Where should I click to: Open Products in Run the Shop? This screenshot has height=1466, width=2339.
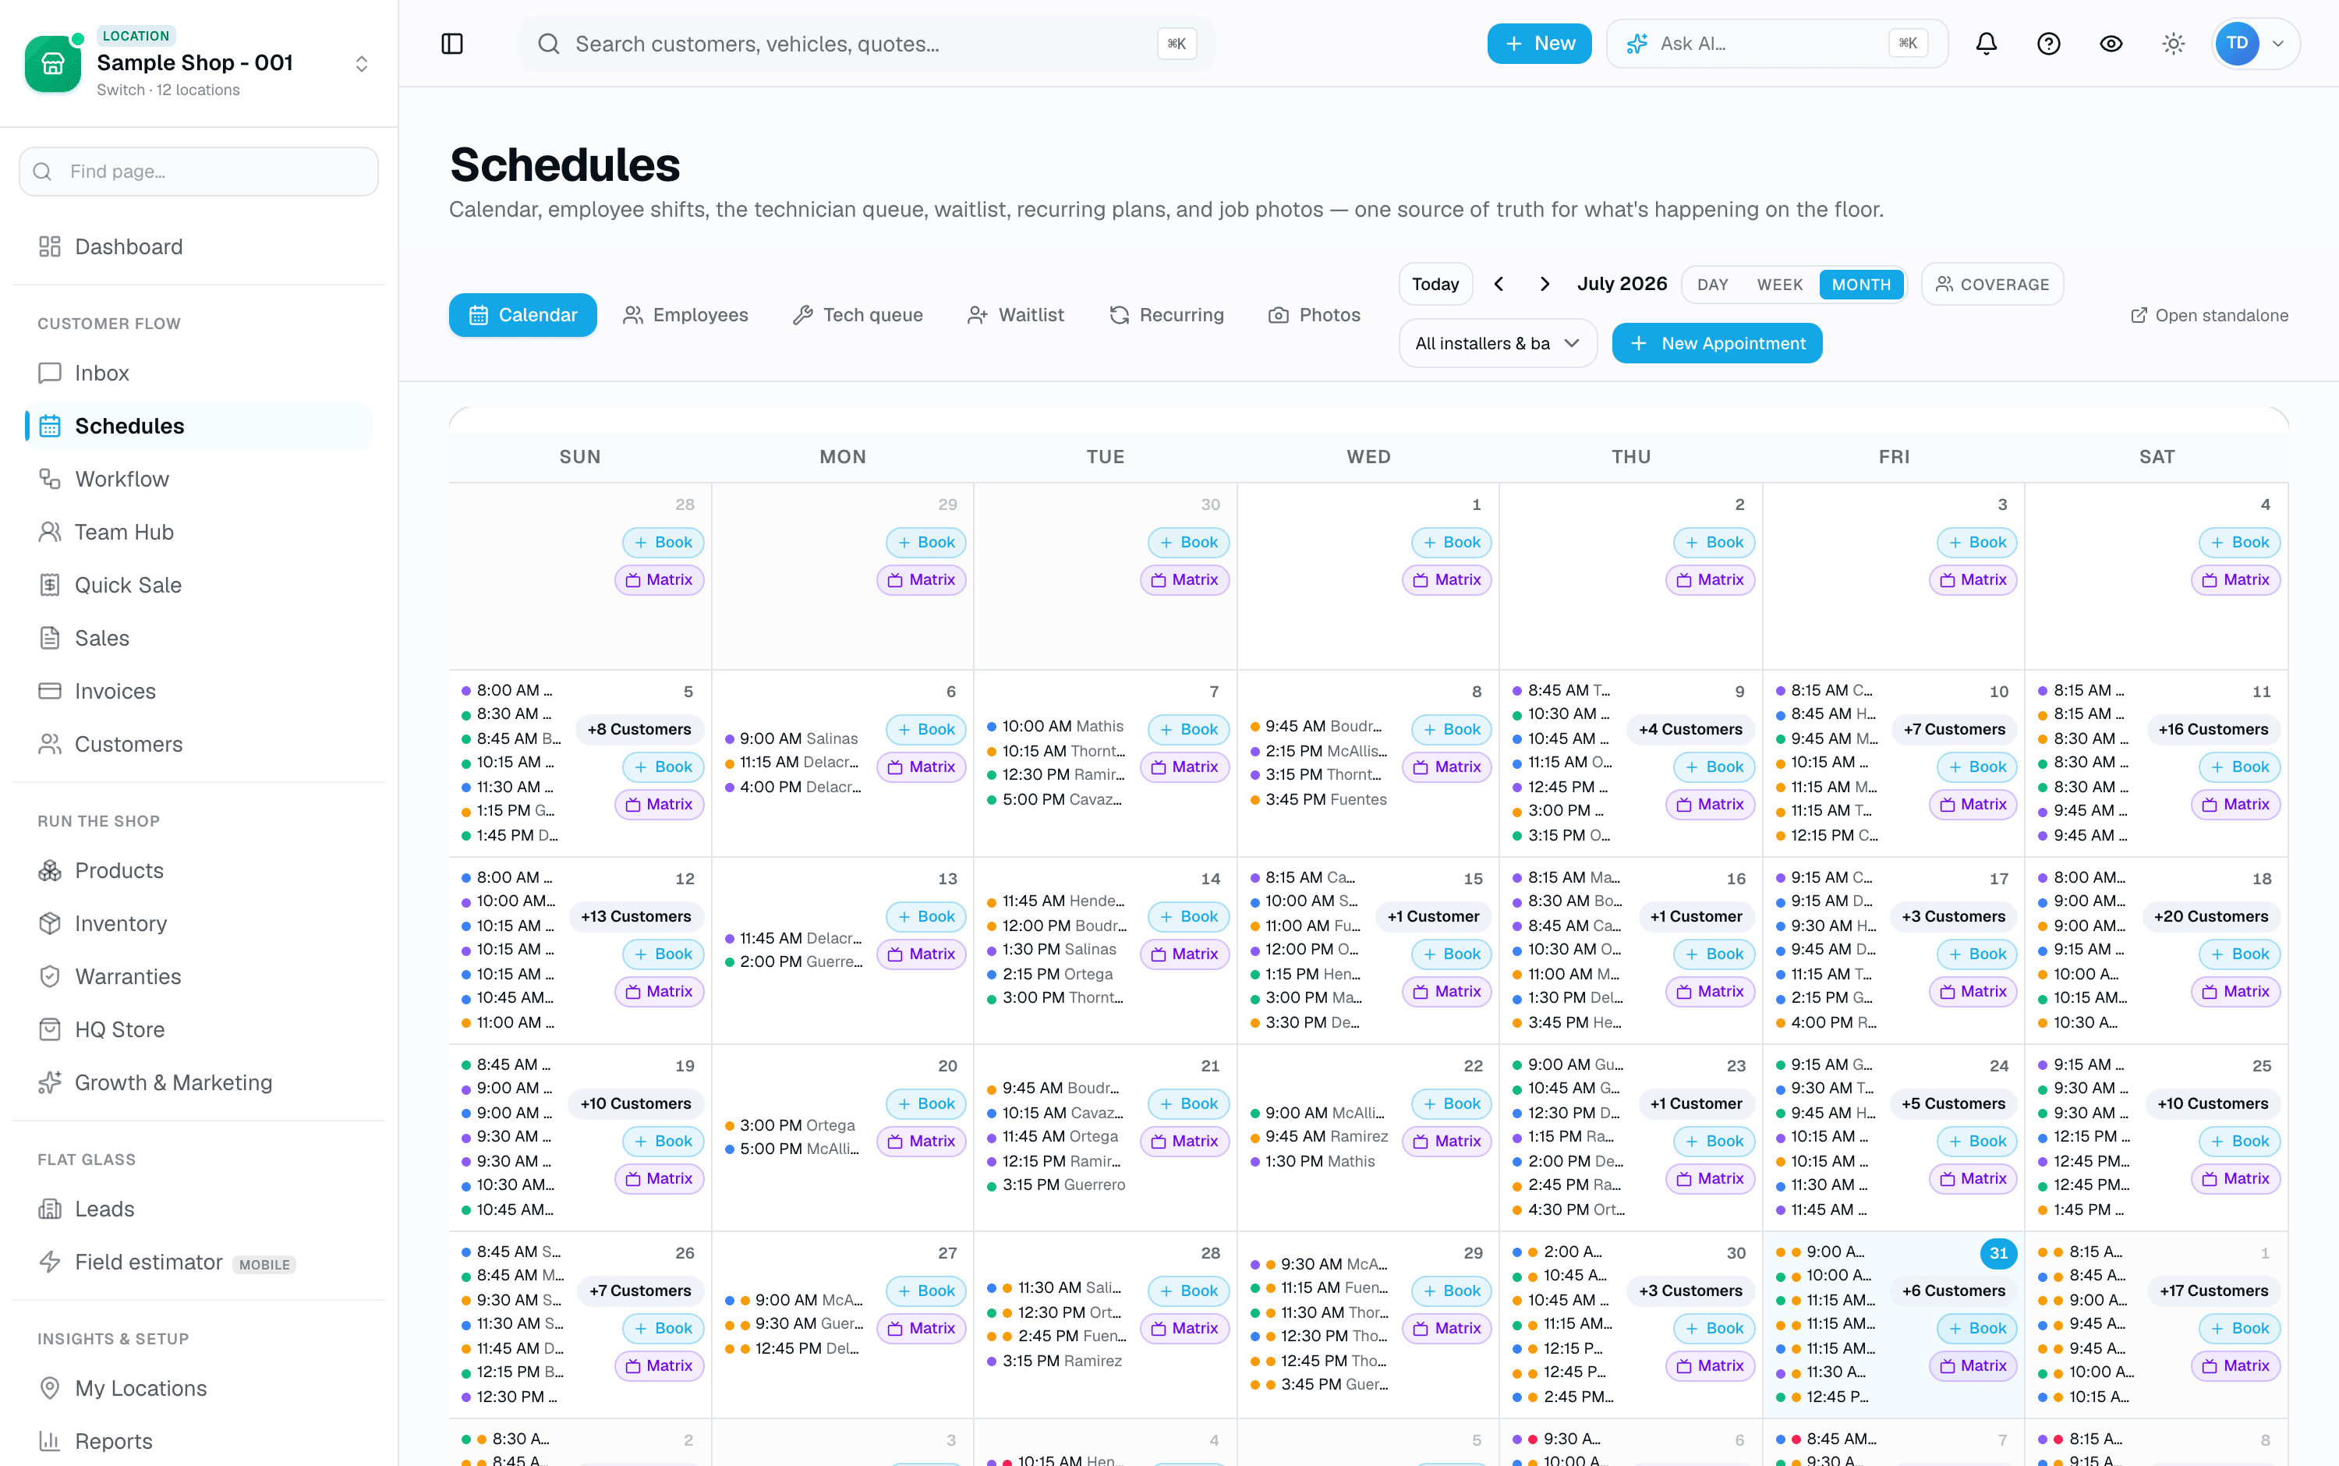point(199,871)
